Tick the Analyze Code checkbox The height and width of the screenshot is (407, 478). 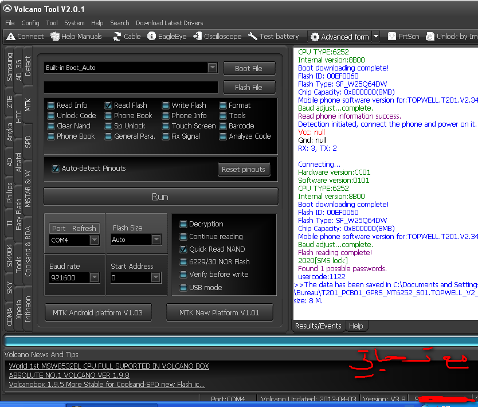(223, 136)
